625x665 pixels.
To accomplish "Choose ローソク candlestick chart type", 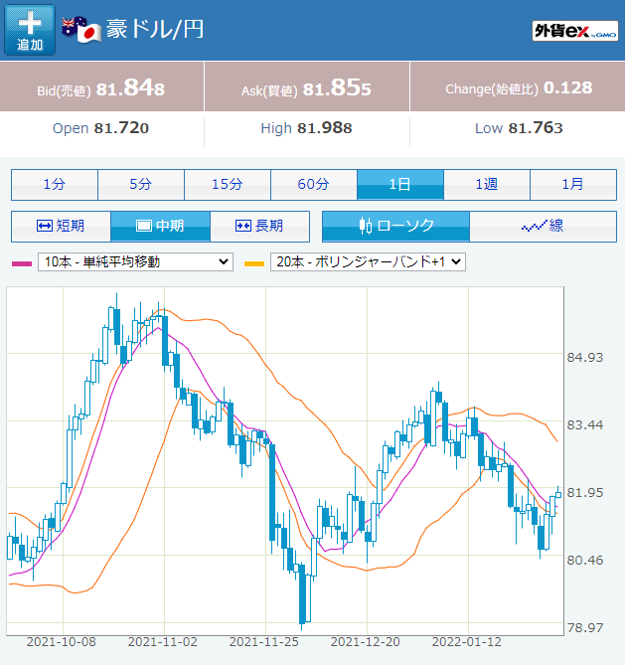I will click(x=395, y=226).
